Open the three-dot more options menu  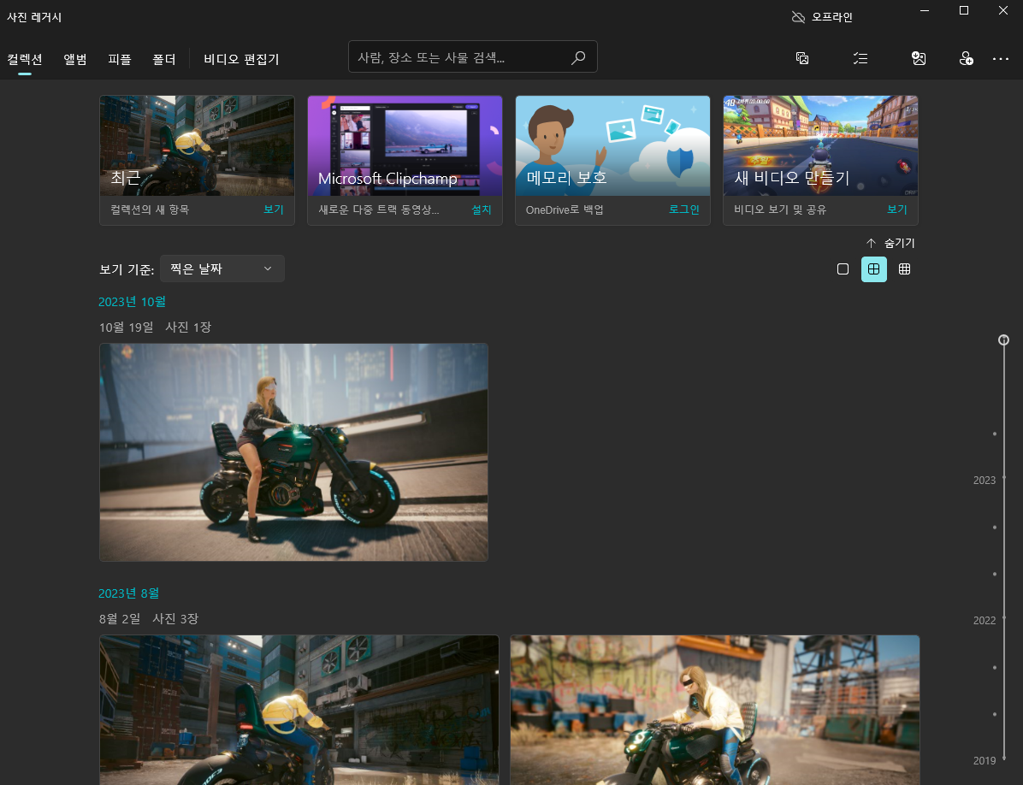(x=1001, y=59)
